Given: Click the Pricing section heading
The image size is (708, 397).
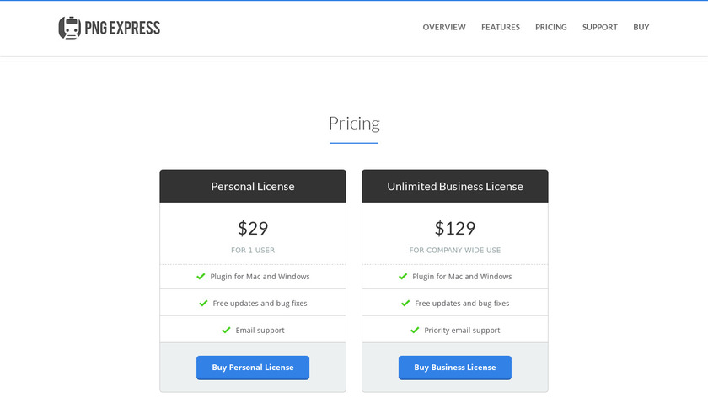Looking at the screenshot, I should point(354,124).
